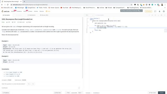This screenshot has height=94, width=167.
Task: Click the Run Code button
Action: click(152, 93)
